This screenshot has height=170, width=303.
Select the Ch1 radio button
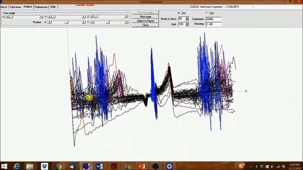point(179,13)
